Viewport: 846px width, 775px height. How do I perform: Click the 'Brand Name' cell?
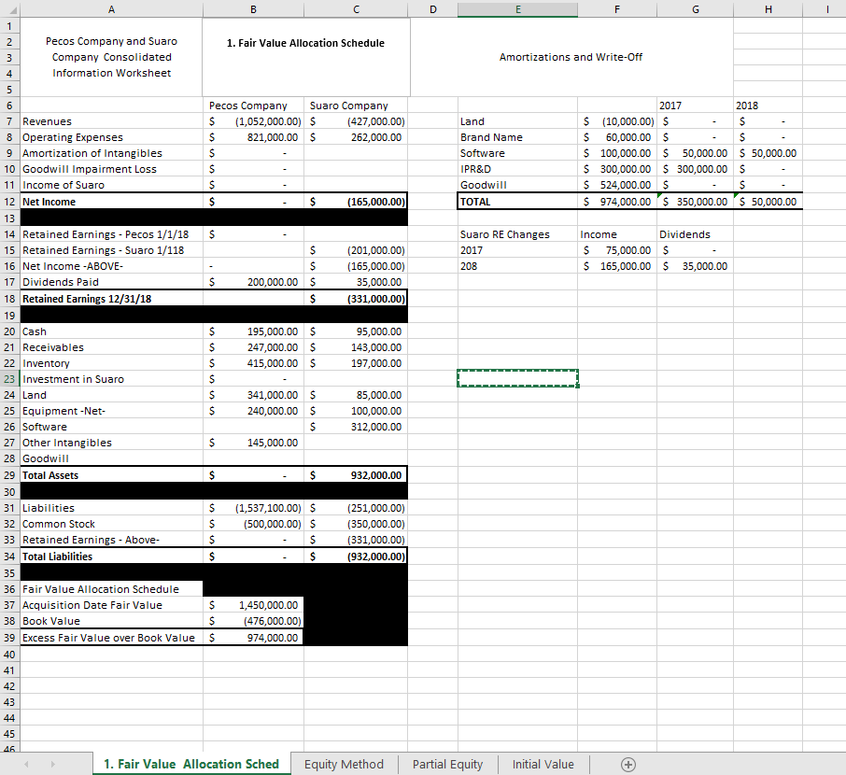pyautogui.click(x=517, y=137)
